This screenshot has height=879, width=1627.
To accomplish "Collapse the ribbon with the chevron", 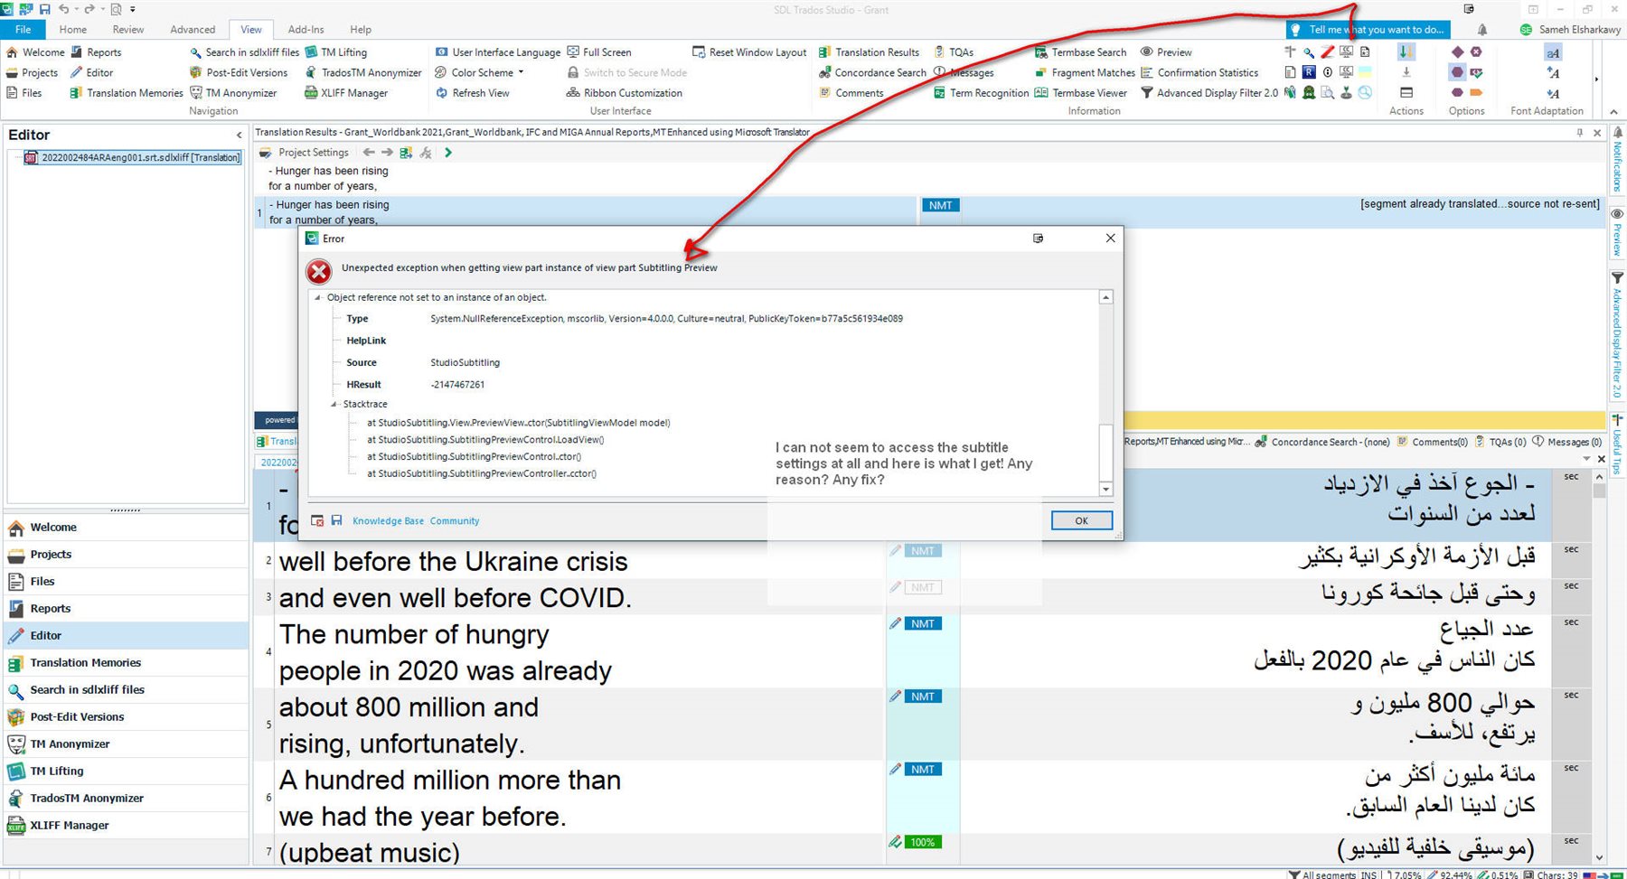I will tap(1613, 111).
